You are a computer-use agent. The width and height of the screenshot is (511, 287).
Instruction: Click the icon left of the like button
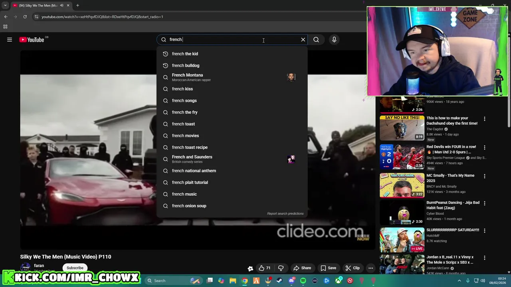(x=250, y=268)
